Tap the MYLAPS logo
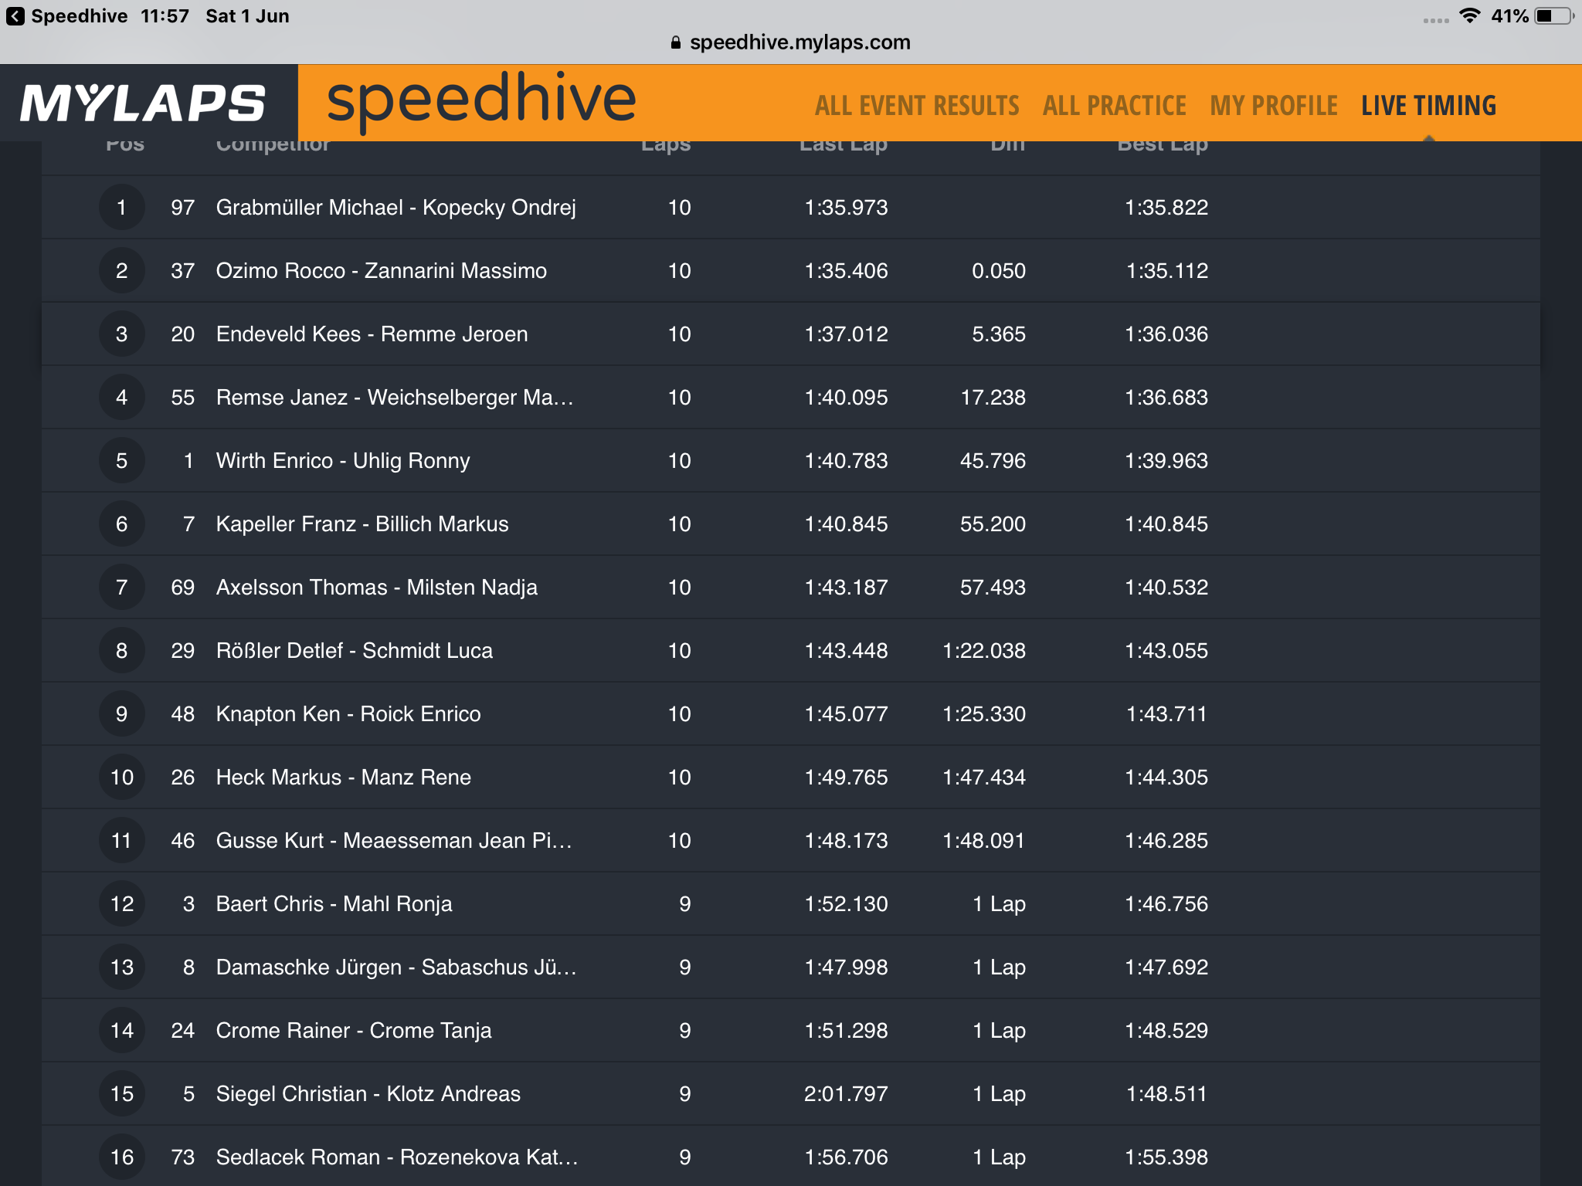 143,103
